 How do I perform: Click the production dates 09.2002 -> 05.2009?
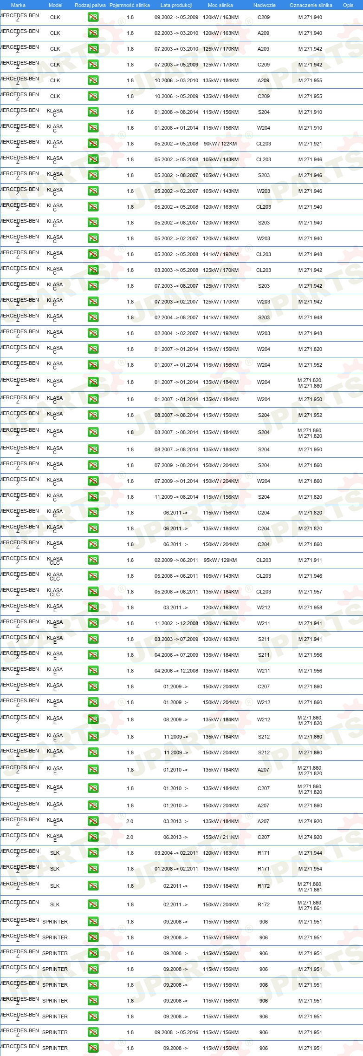click(x=176, y=17)
